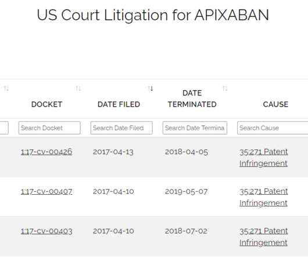Viewport: 308px width, 257px height.
Task: Click sort arrows of leftmost partial column
Action: (x=6, y=88)
